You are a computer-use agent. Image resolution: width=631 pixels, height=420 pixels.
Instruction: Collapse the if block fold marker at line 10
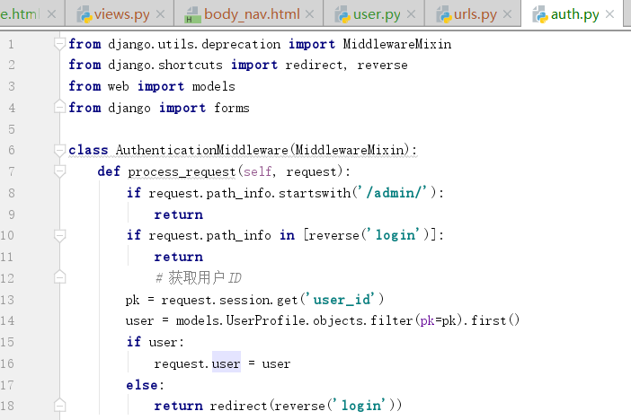tap(59, 235)
